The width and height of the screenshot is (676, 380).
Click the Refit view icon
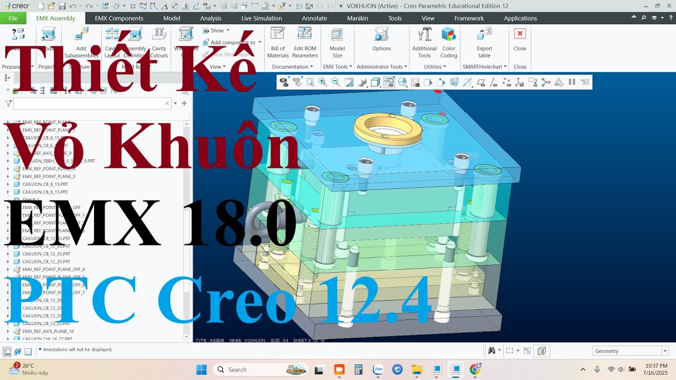click(310, 82)
